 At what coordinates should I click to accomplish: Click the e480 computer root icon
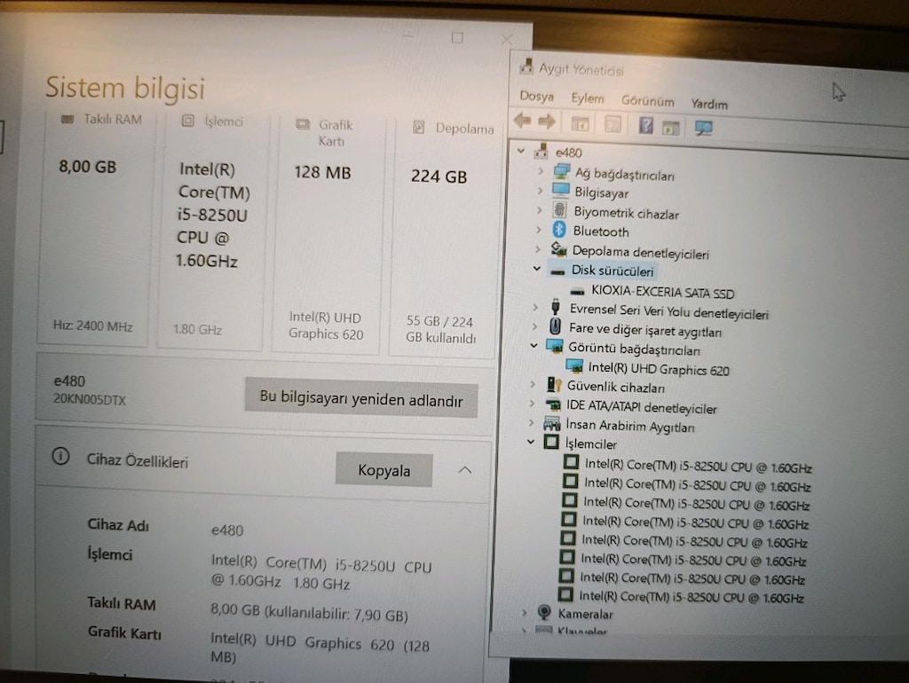coord(541,151)
